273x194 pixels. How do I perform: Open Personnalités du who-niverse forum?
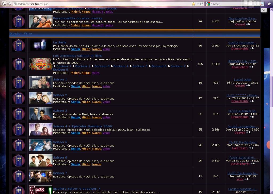coord(78,18)
